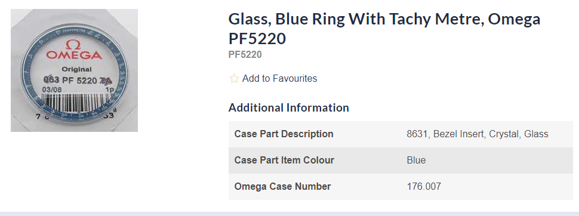The width and height of the screenshot is (579, 216).
Task: Click the Additional Information heading
Action: click(x=288, y=108)
